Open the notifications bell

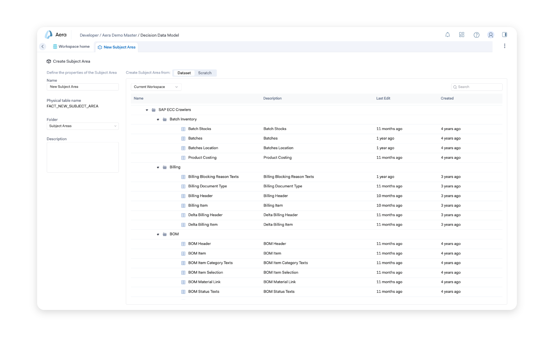coord(448,35)
